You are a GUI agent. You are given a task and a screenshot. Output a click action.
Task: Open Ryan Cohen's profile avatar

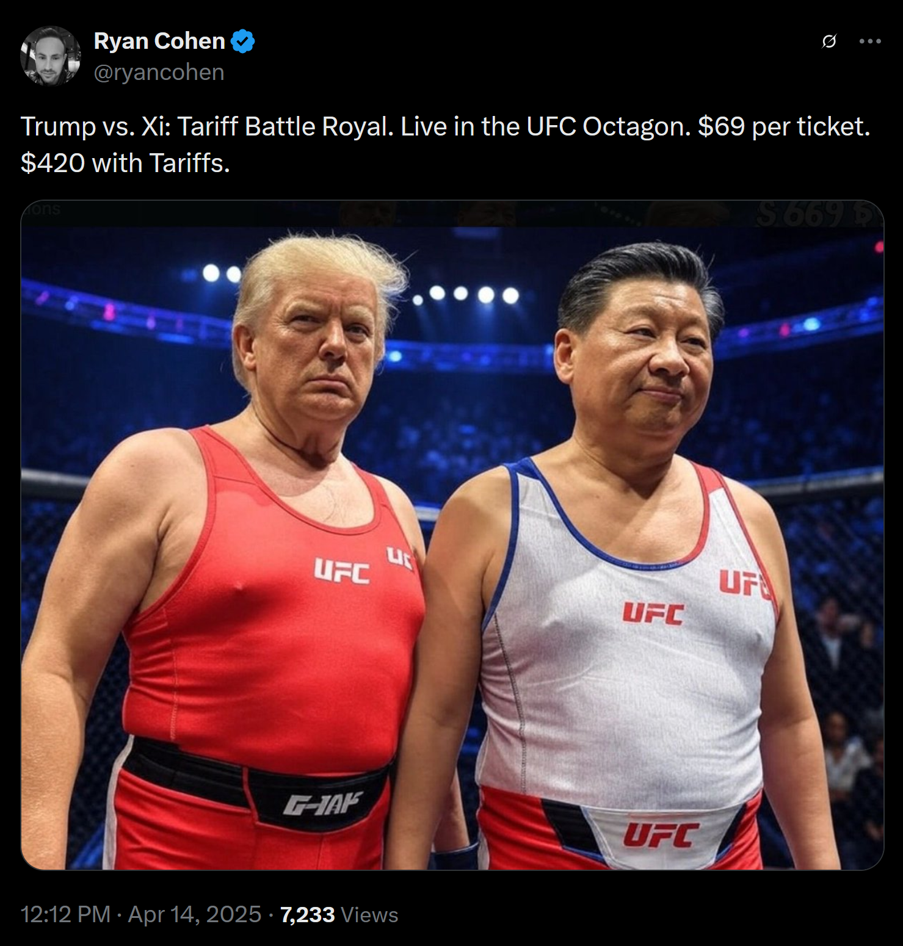50,56
